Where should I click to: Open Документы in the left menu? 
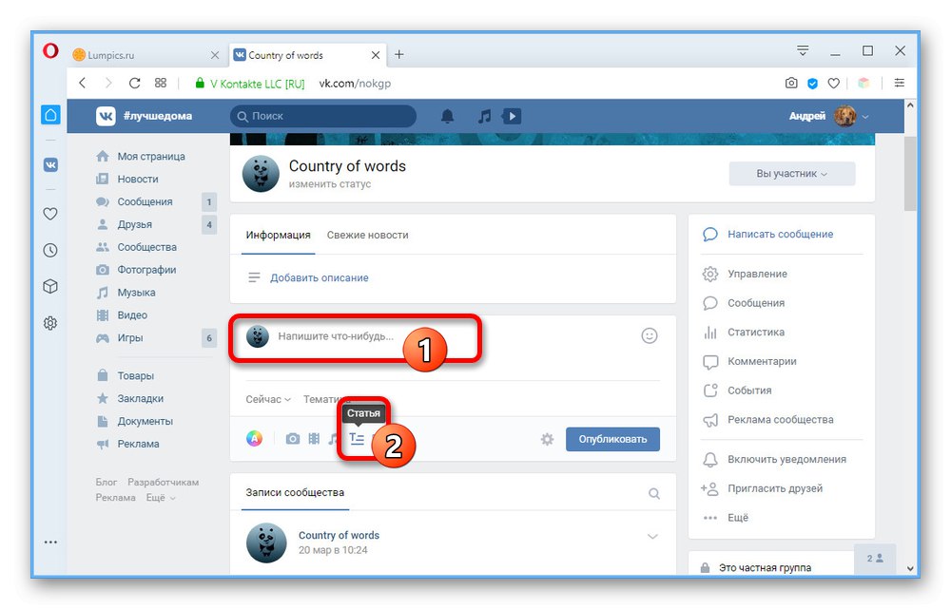pos(145,421)
